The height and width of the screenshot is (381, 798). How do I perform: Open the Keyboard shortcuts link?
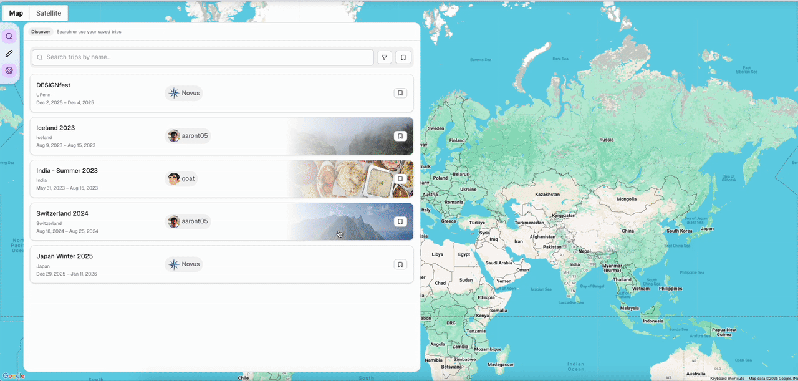727,378
